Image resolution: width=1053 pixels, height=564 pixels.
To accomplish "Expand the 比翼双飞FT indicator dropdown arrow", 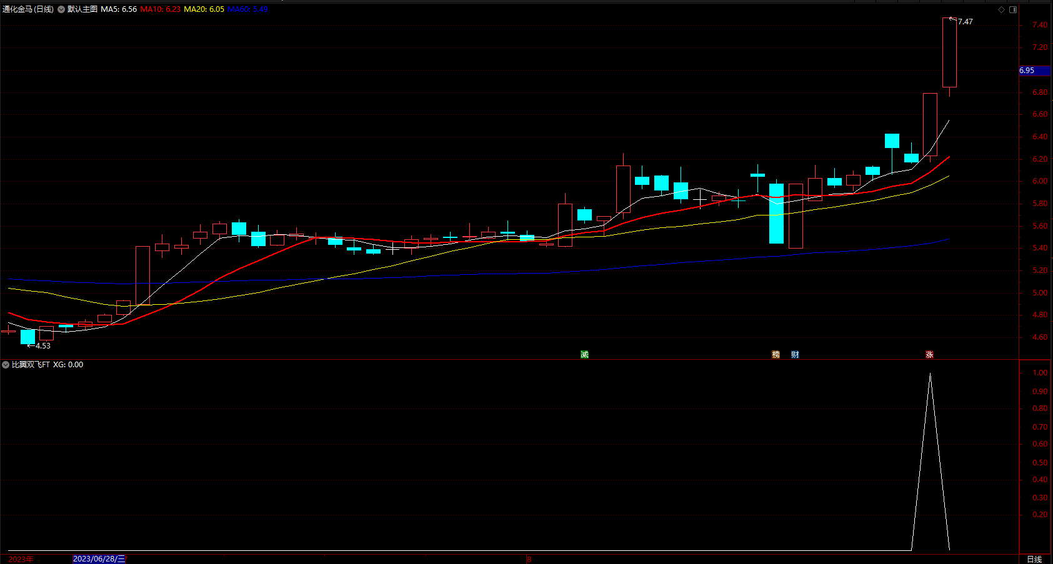I will (6, 365).
